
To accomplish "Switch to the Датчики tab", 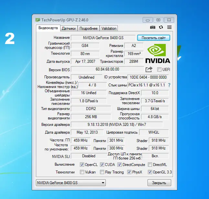I will click(x=69, y=28).
